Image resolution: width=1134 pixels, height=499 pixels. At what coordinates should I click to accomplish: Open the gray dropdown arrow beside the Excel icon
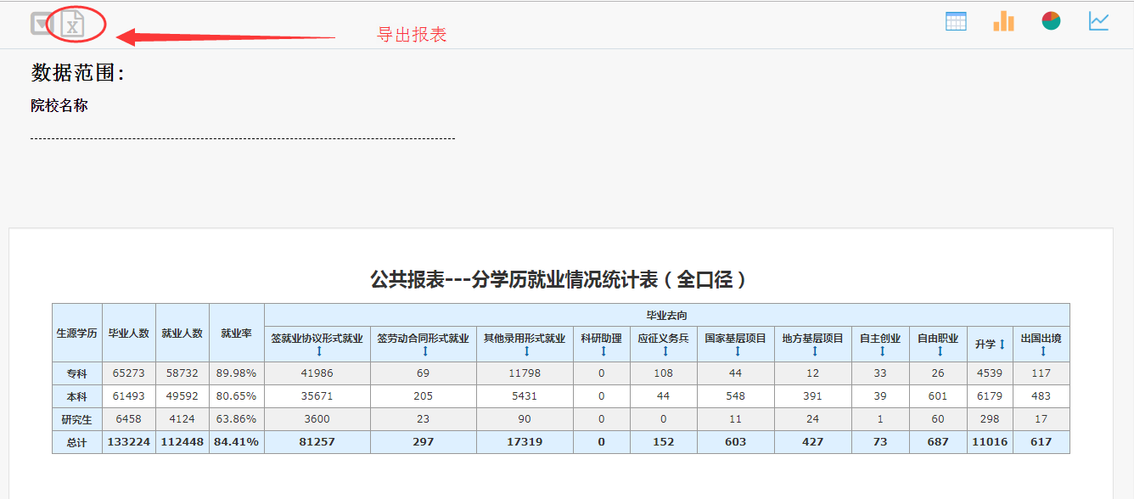tap(42, 24)
